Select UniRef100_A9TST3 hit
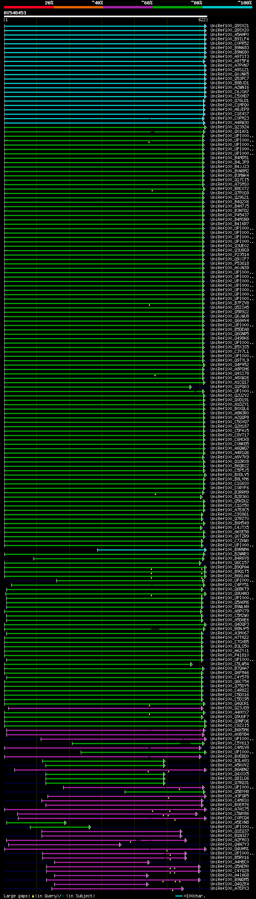 230,57
